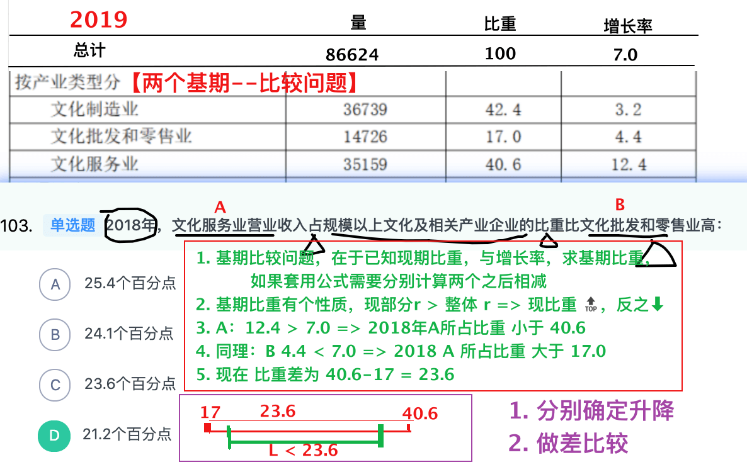The image size is (747, 467).
Task: Click the green selected D circle
Action: click(x=54, y=435)
